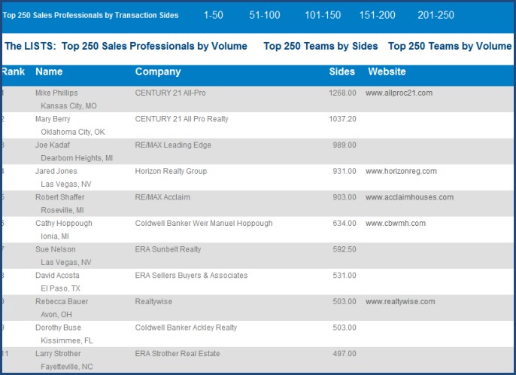Click the 634.00 sides value

(345, 224)
